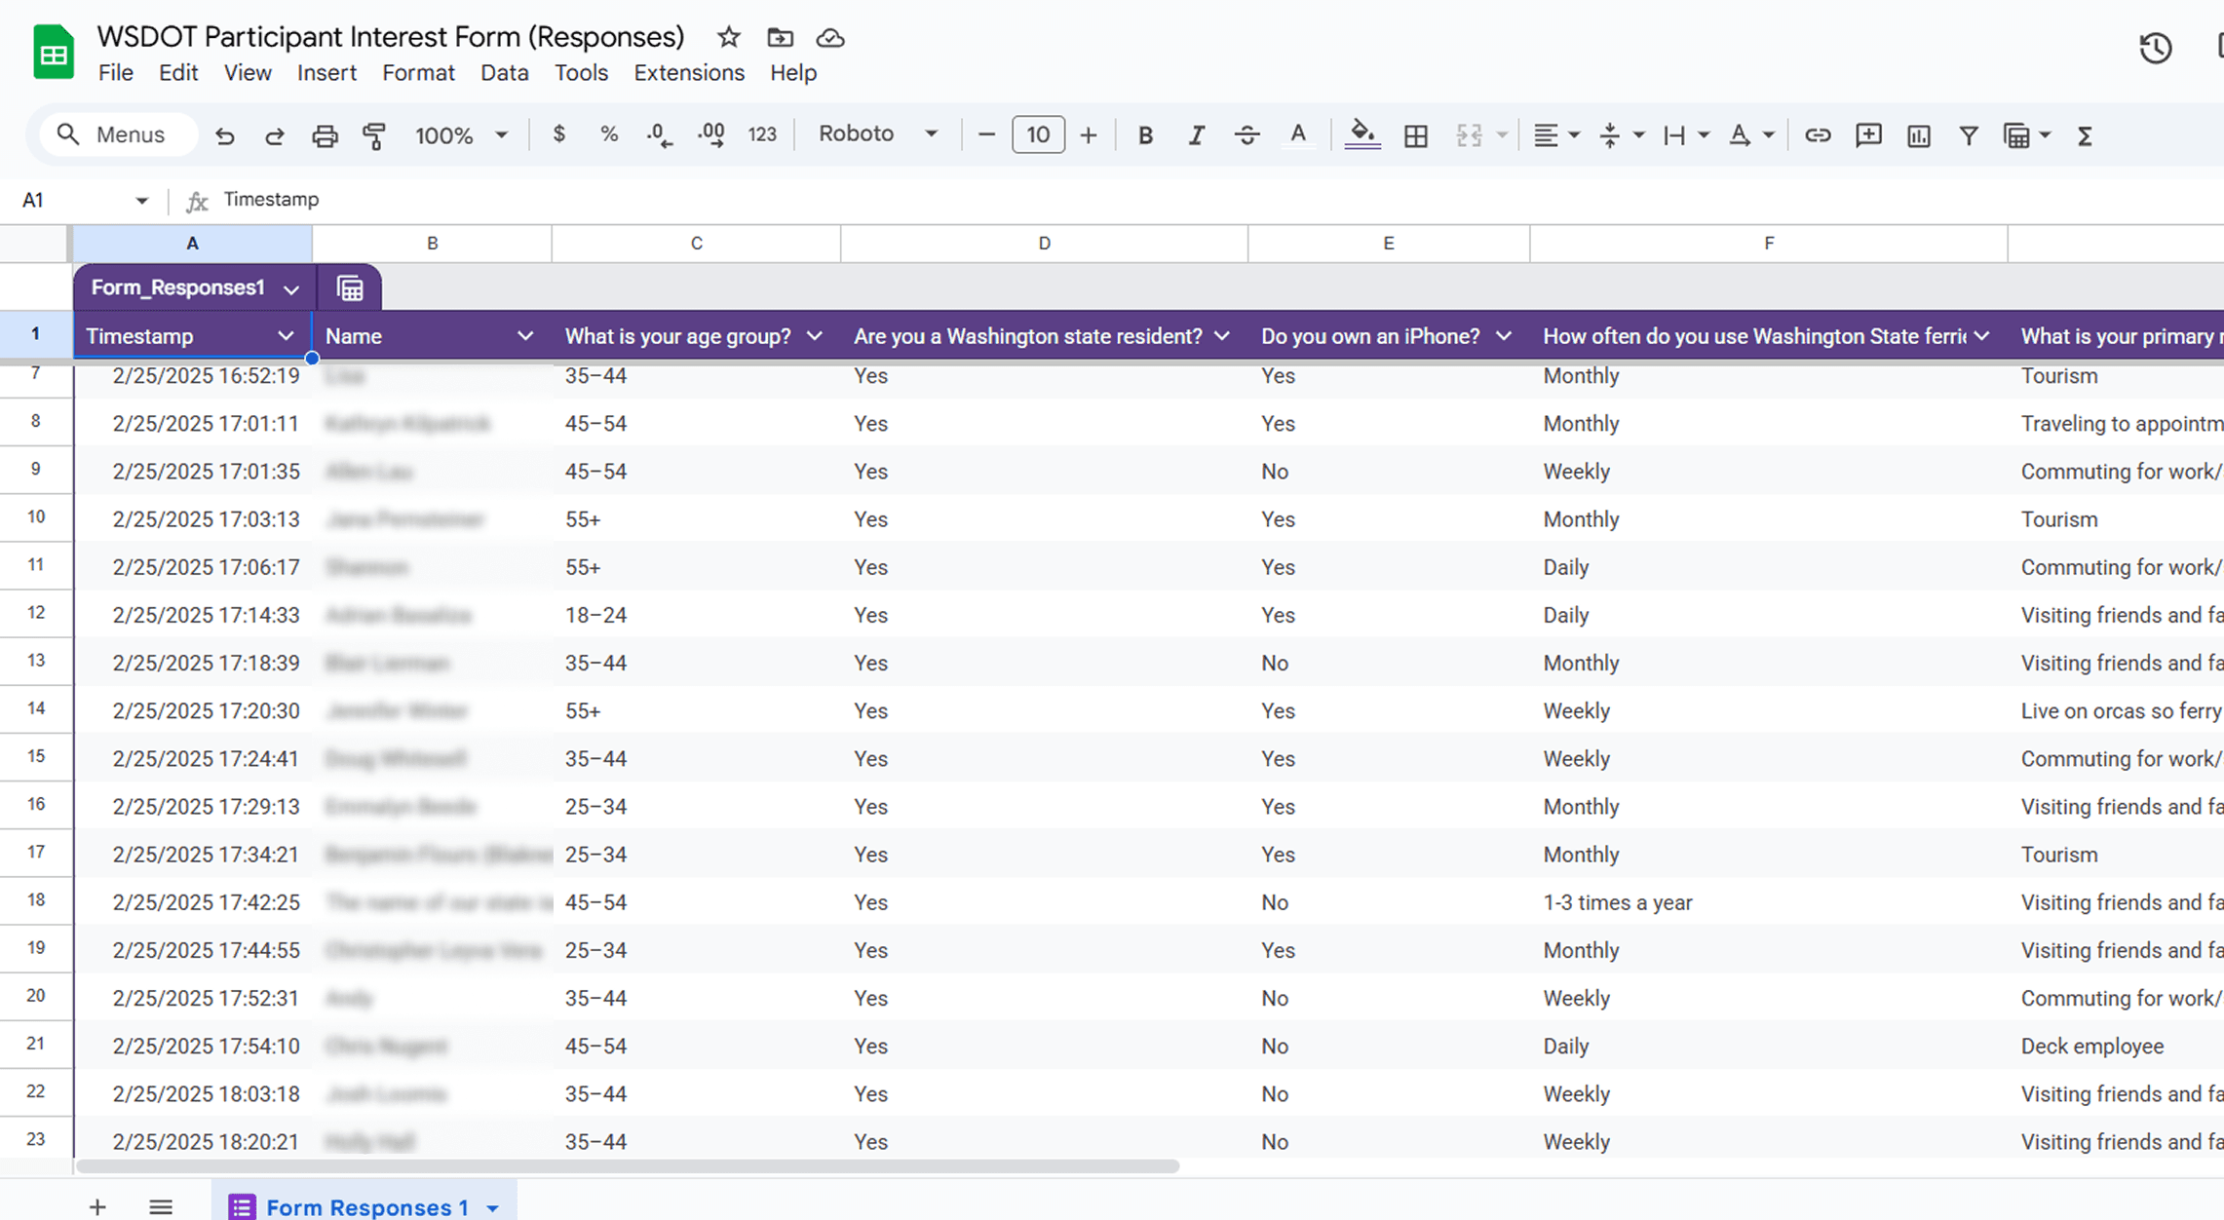Open more number formats (123)
This screenshot has width=2224, height=1220.
point(762,134)
